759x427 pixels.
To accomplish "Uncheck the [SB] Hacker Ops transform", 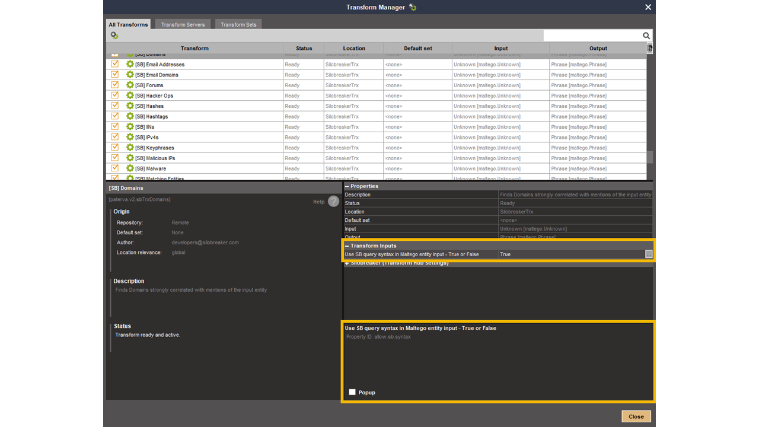I will 115,95.
